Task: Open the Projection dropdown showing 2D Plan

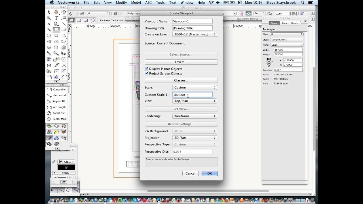Action: coord(195,138)
